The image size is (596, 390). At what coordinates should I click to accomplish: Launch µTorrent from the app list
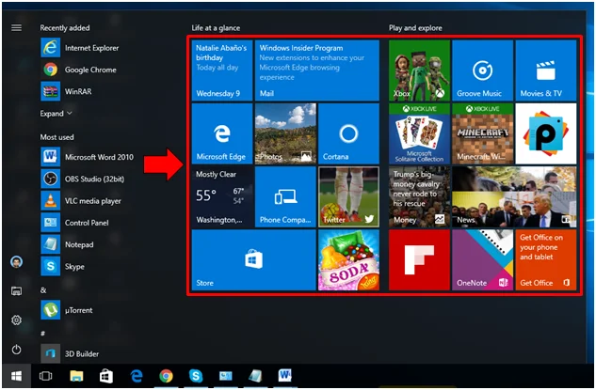[x=67, y=310]
